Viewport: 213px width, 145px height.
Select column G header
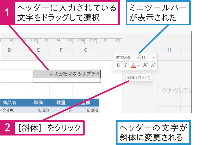(86, 50)
